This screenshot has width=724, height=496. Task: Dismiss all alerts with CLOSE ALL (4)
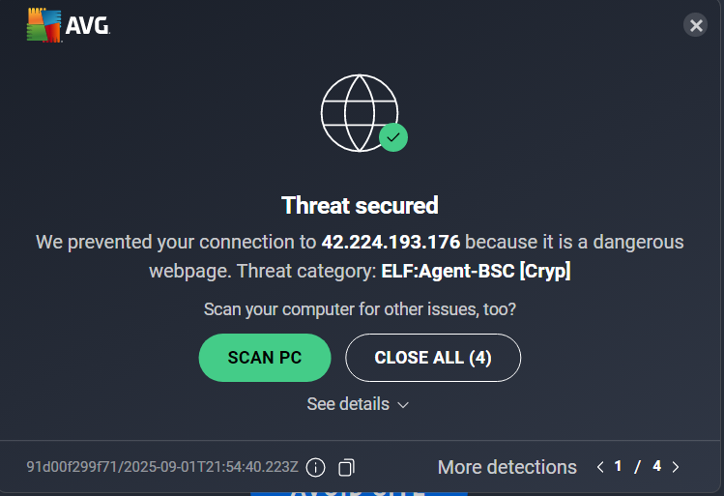click(433, 358)
